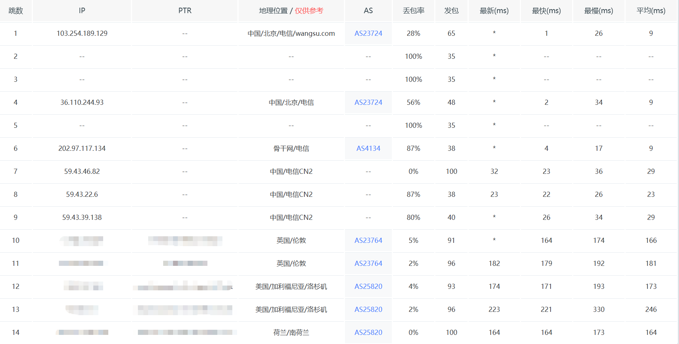
Task: Click packet loss 5% in hop 10 row
Action: 413,240
